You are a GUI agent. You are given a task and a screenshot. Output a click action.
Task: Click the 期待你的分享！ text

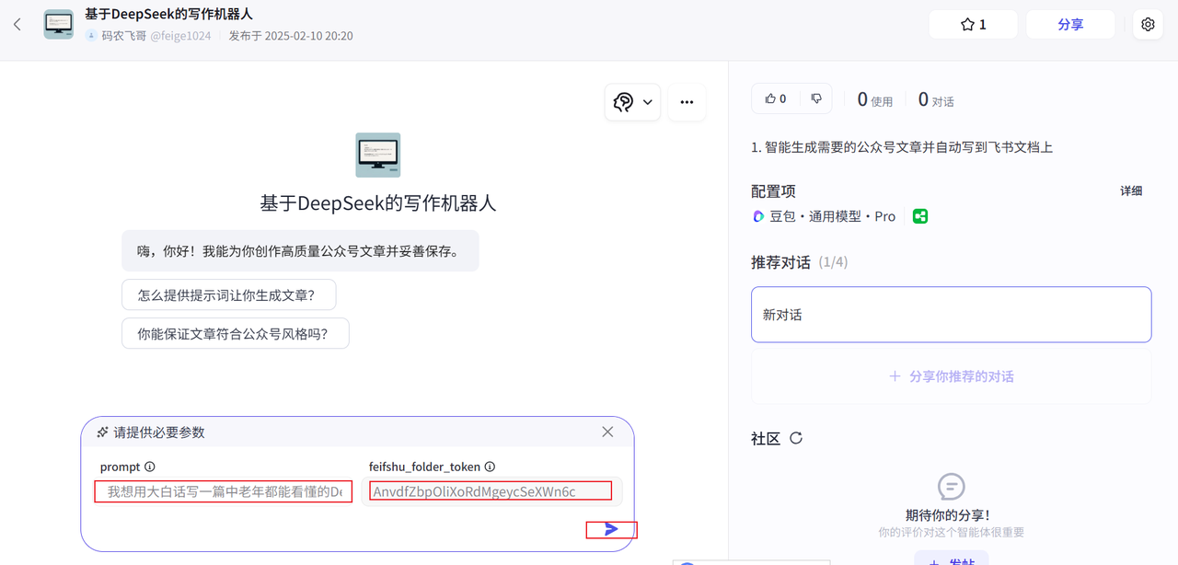pos(951,515)
